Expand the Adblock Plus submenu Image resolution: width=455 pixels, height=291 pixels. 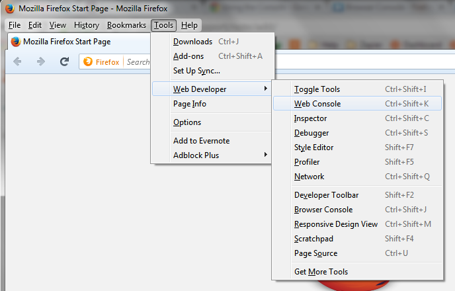pos(212,155)
